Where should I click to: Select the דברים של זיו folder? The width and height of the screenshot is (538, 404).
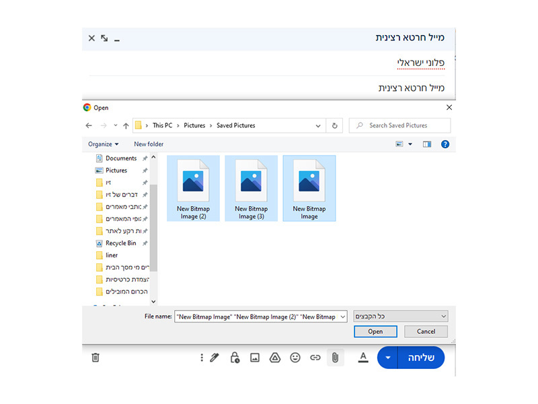(122, 195)
